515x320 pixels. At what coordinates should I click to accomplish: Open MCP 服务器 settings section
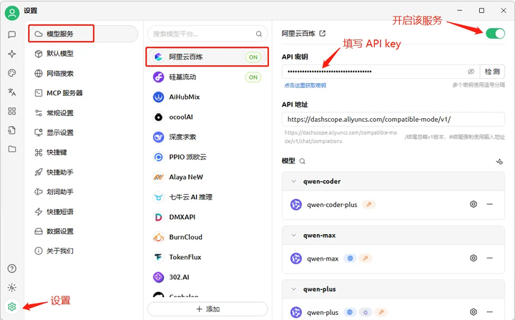[84, 93]
